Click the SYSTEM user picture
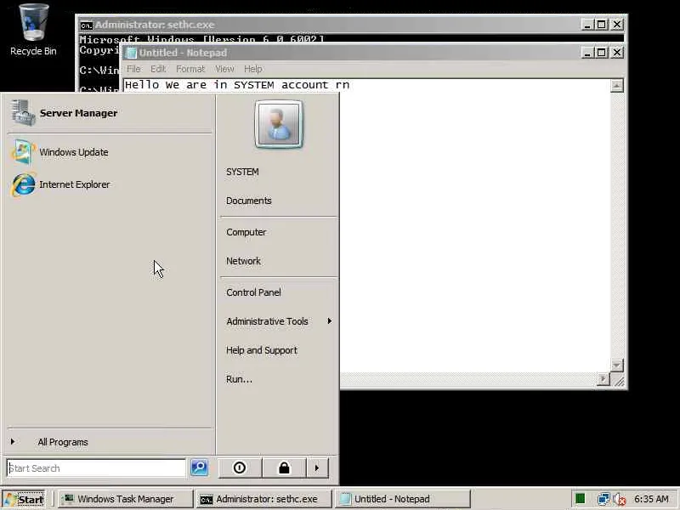The height and width of the screenshot is (510, 680). (x=279, y=124)
